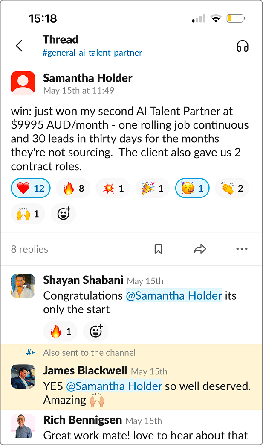Image resolution: width=263 pixels, height=445 pixels.
Task: Tap fire reaction on Shayan's reply
Action: pos(60,331)
